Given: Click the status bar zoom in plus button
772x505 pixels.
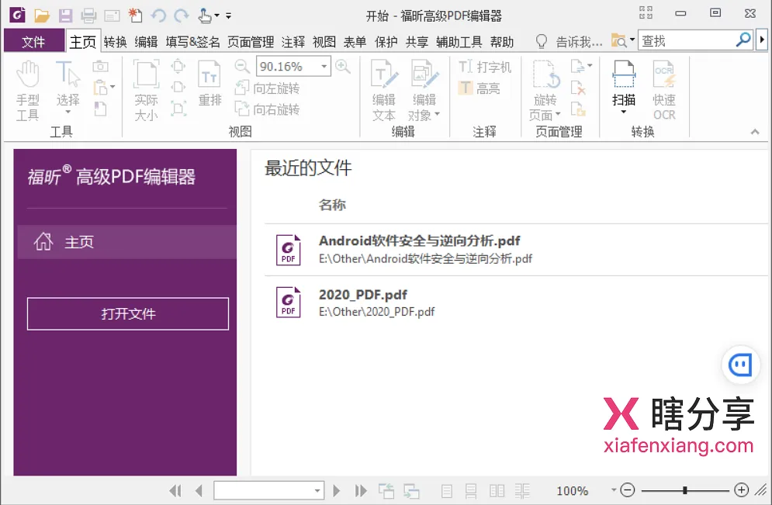Looking at the screenshot, I should [x=742, y=489].
